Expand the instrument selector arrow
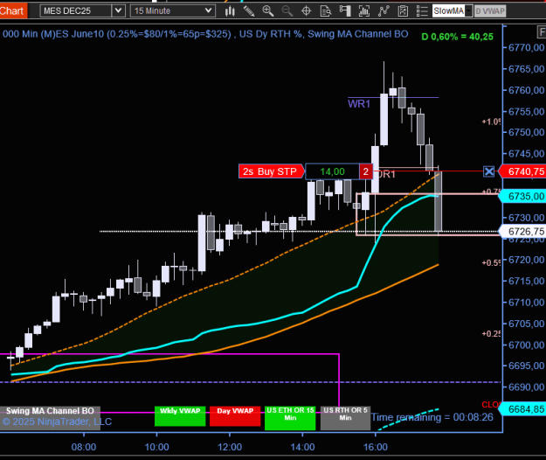Image resolution: width=546 pixels, height=460 pixels. [x=119, y=10]
